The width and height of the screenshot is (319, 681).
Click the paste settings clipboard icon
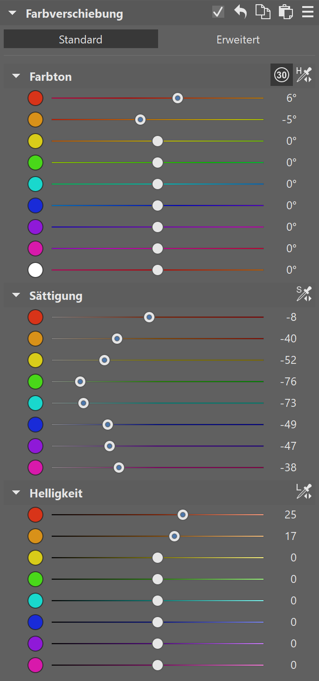[x=285, y=12]
